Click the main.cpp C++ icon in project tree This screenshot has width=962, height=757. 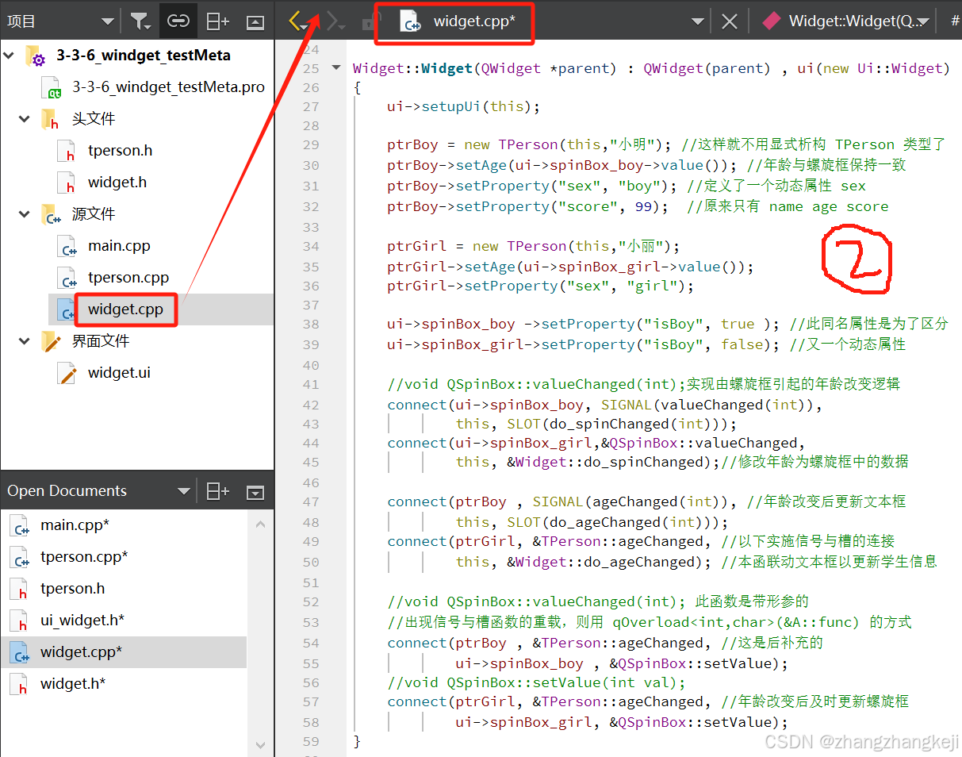coord(67,246)
